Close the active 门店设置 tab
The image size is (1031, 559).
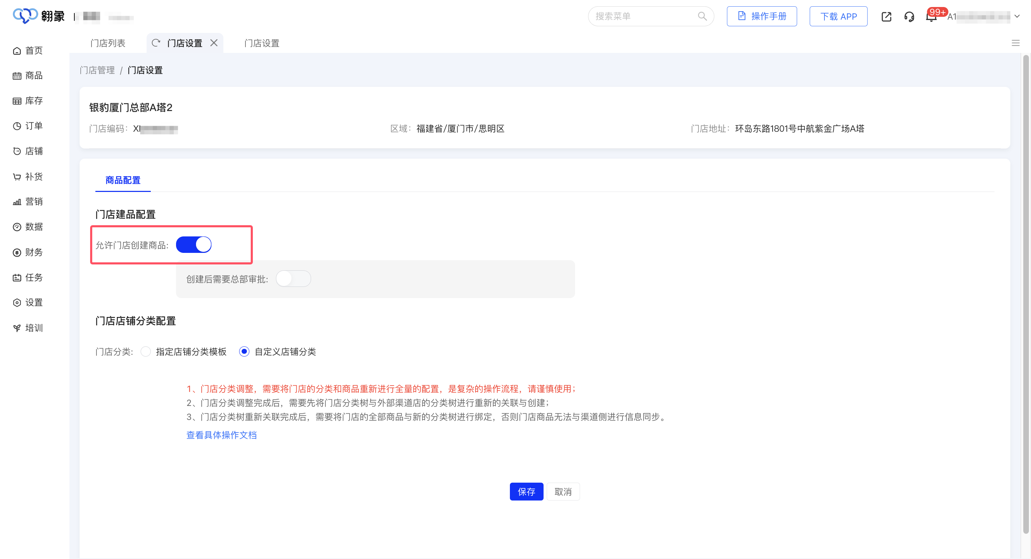click(214, 43)
